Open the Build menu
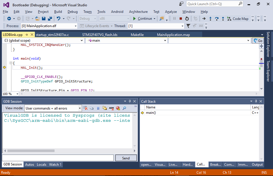Image resolution: width=273 pixels, height=176 pixels. (x=58, y=12)
